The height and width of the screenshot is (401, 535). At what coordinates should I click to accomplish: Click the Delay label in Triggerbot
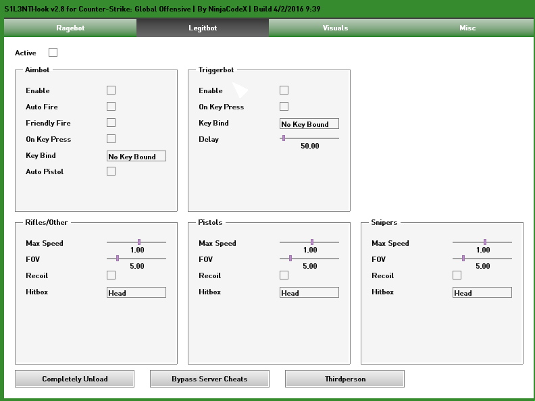coord(209,139)
